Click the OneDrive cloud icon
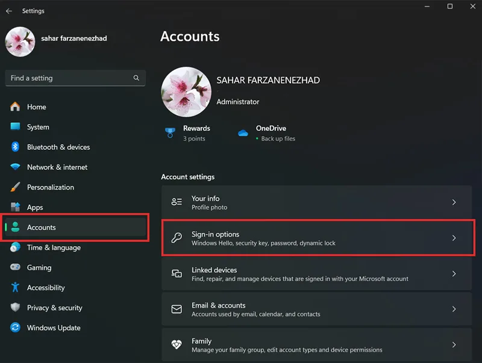482x363 pixels. 243,133
